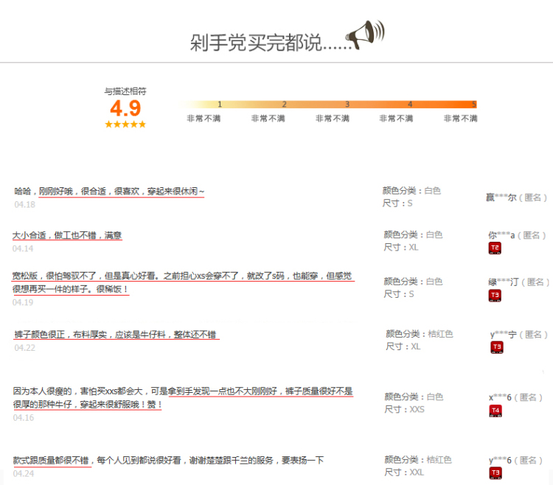
Task: Open reviewer 你***a profile name
Action: 501,235
